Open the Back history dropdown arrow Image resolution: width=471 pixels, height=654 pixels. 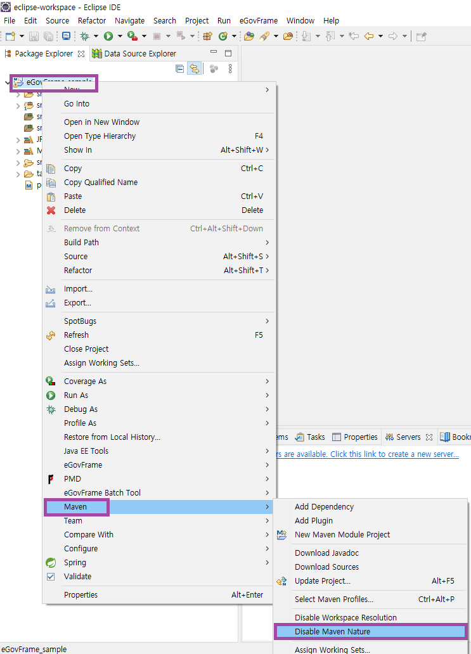(x=380, y=36)
